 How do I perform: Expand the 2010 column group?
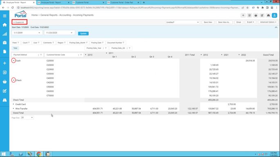(x=86, y=55)
